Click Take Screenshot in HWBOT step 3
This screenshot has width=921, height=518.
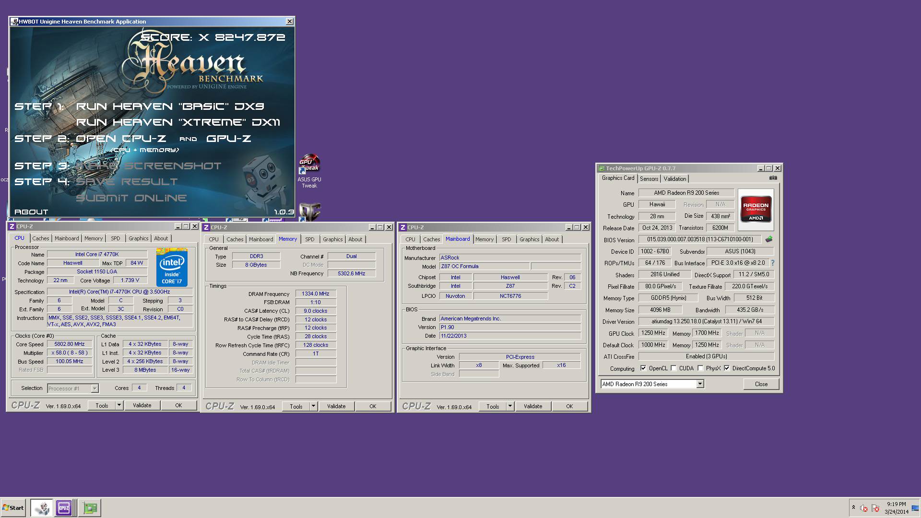coord(149,166)
